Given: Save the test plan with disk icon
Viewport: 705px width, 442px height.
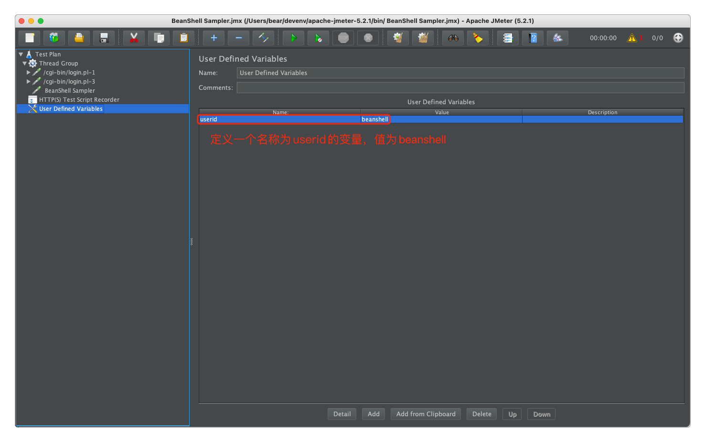Looking at the screenshot, I should pos(104,38).
